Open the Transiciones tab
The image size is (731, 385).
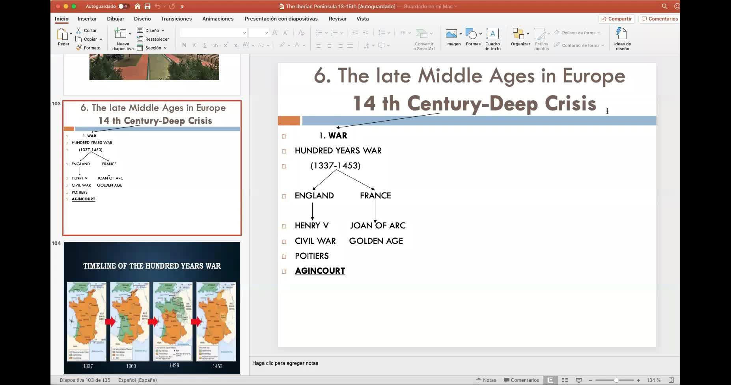pos(176,19)
